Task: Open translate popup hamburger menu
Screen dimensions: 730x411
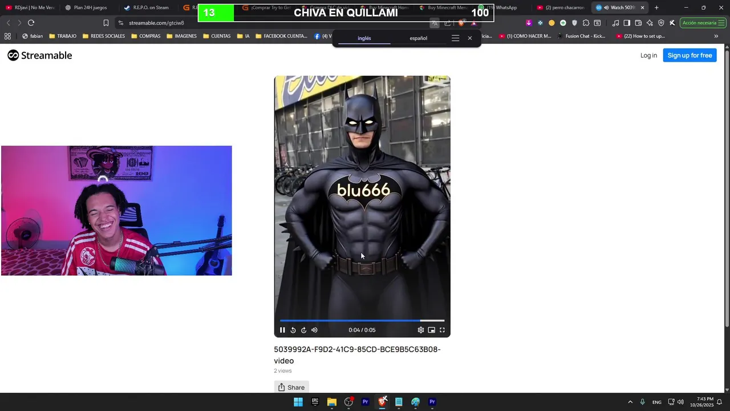Action: [x=455, y=38]
